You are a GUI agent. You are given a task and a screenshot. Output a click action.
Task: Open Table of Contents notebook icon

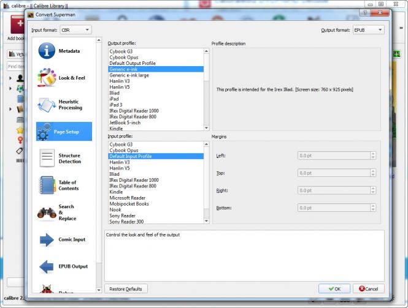[47, 186]
